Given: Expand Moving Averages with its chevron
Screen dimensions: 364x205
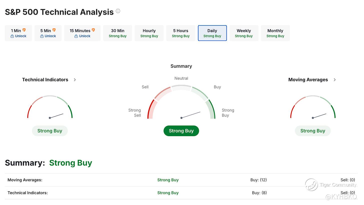Looking at the screenshot, I should (x=335, y=80).
